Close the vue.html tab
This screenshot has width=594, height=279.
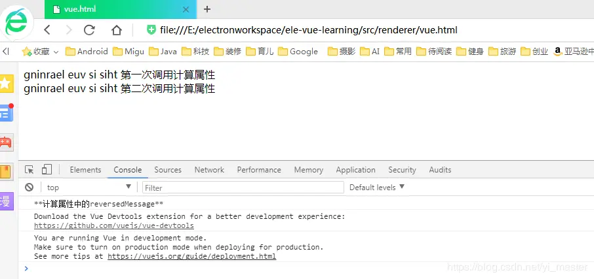click(186, 9)
